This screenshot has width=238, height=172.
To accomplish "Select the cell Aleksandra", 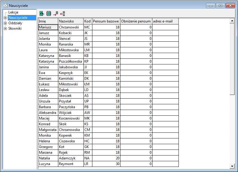I will (x=48, y=113).
